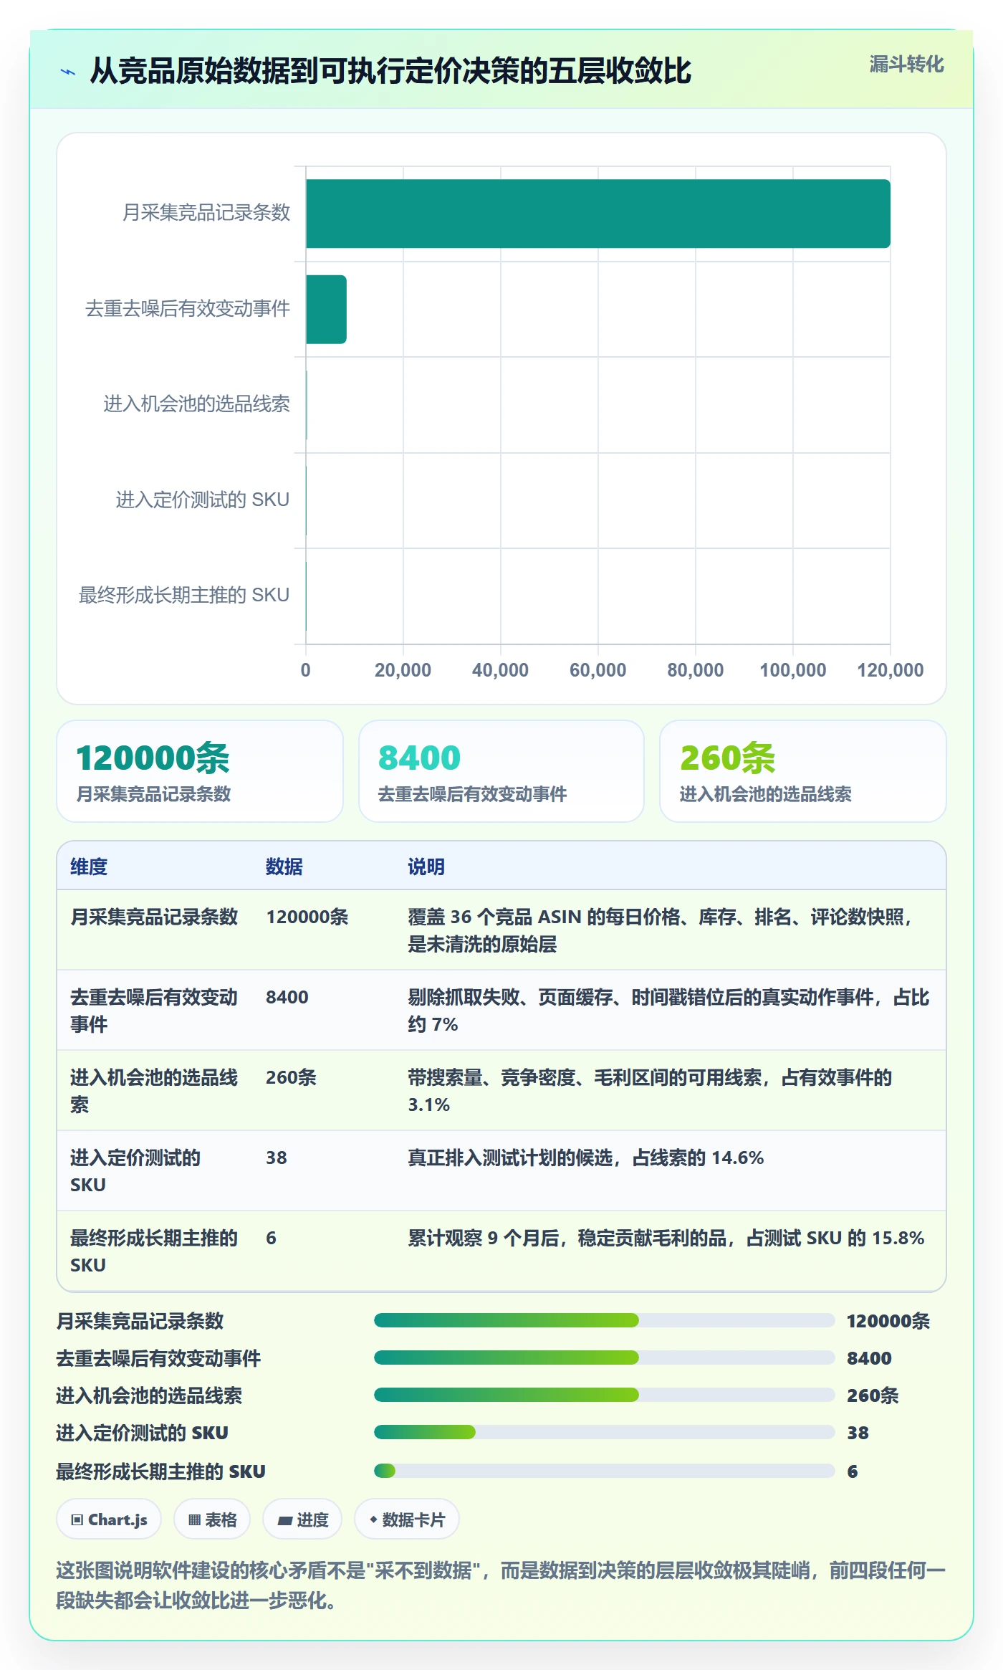Select the 6 cell in the table's 数据 column
This screenshot has height=1670, width=1003.
point(271,1238)
